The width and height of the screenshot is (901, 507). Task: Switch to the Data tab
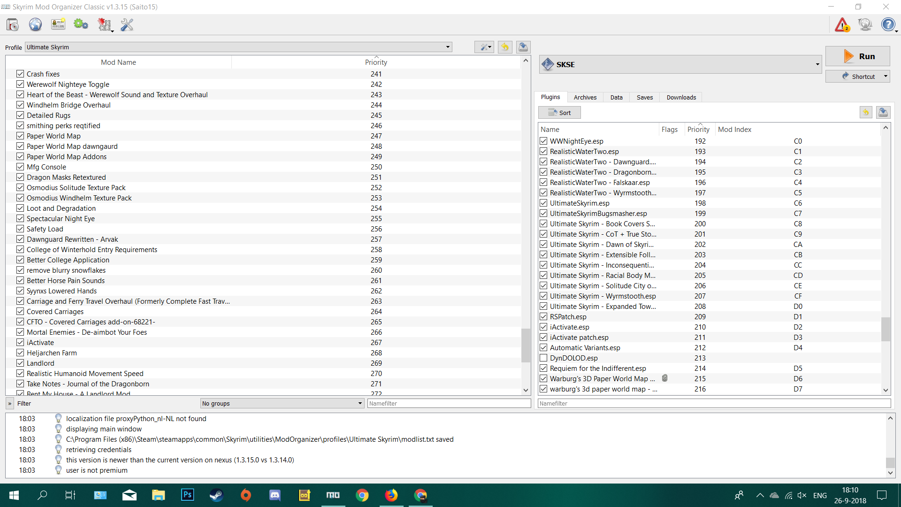(x=617, y=97)
